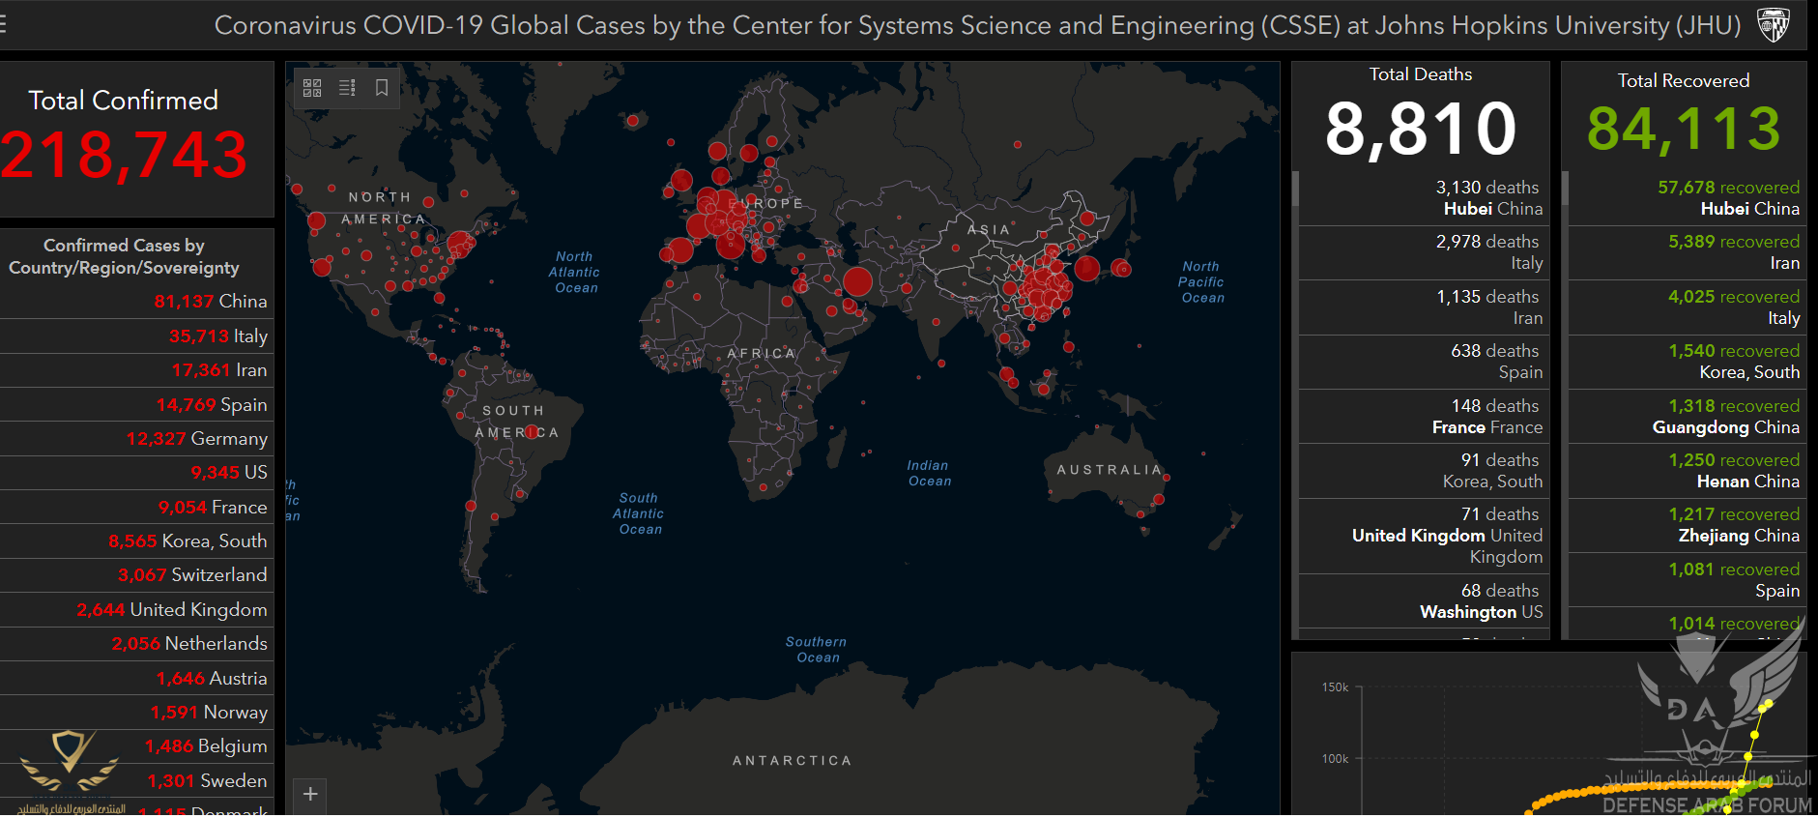Image resolution: width=1818 pixels, height=818 pixels.
Task: Click Hubei China 3,130 deaths entry
Action: [1488, 198]
